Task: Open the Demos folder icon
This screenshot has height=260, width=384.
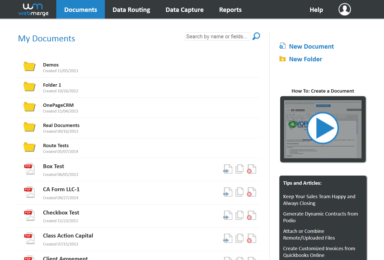Action: (x=29, y=66)
